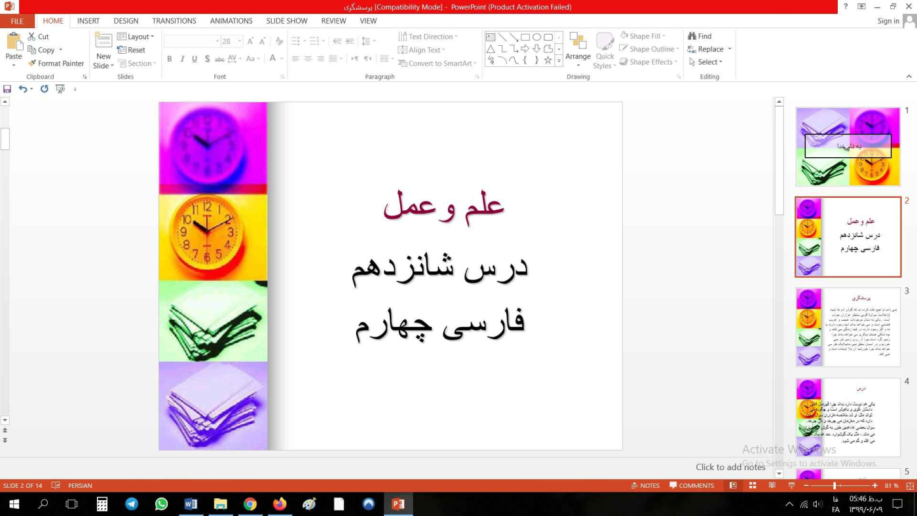Switch to the TRANSITIONS tab

point(174,21)
